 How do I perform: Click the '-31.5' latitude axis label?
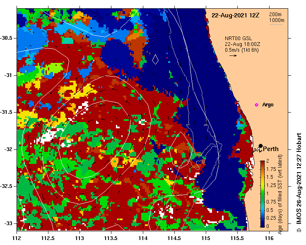6,112
